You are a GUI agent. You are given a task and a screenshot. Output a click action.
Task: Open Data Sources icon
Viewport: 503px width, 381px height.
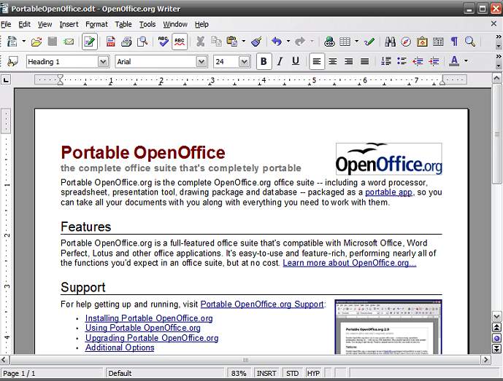tap(438, 42)
